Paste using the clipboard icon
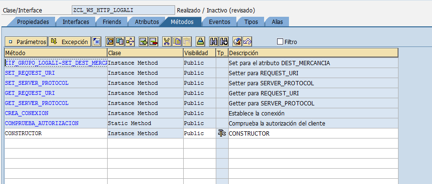The image size is (432, 184). [x=187, y=42]
